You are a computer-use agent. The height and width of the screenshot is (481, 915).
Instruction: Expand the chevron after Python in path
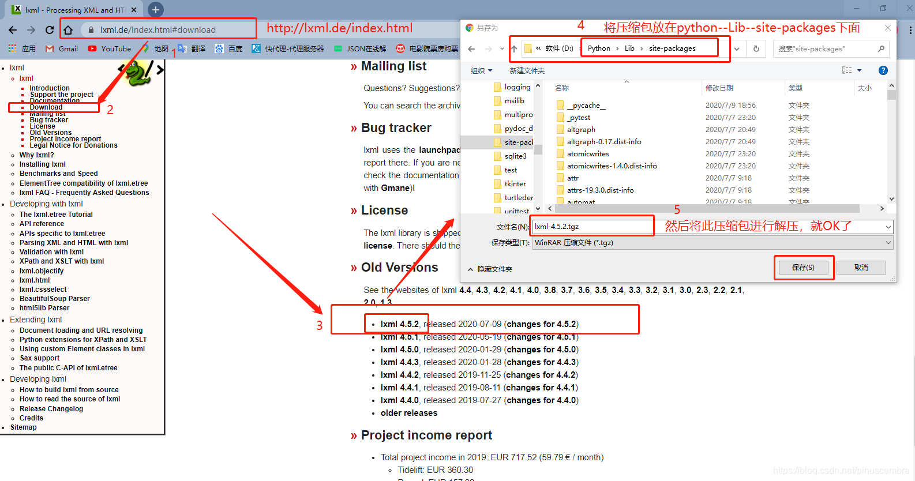[x=617, y=48]
